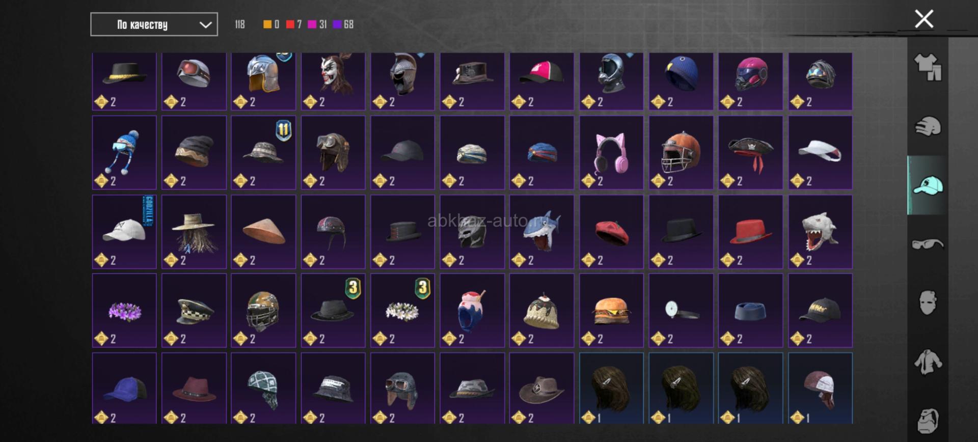Choose the white Godzilla baseball cap
Image resolution: width=978 pixels, height=442 pixels.
pos(124,231)
